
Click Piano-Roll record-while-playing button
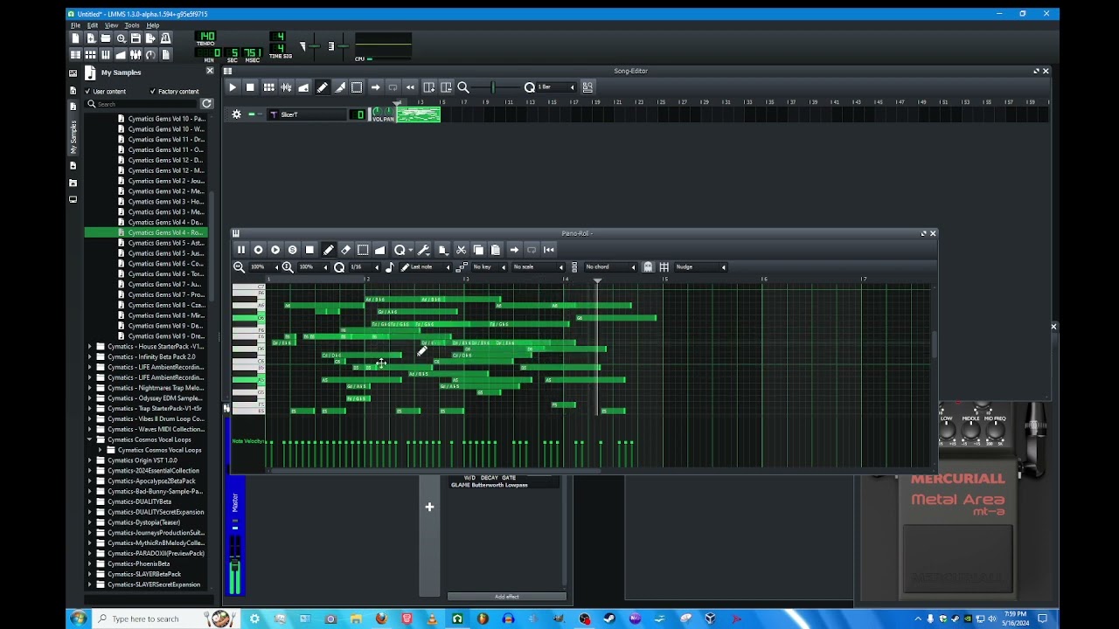275,250
